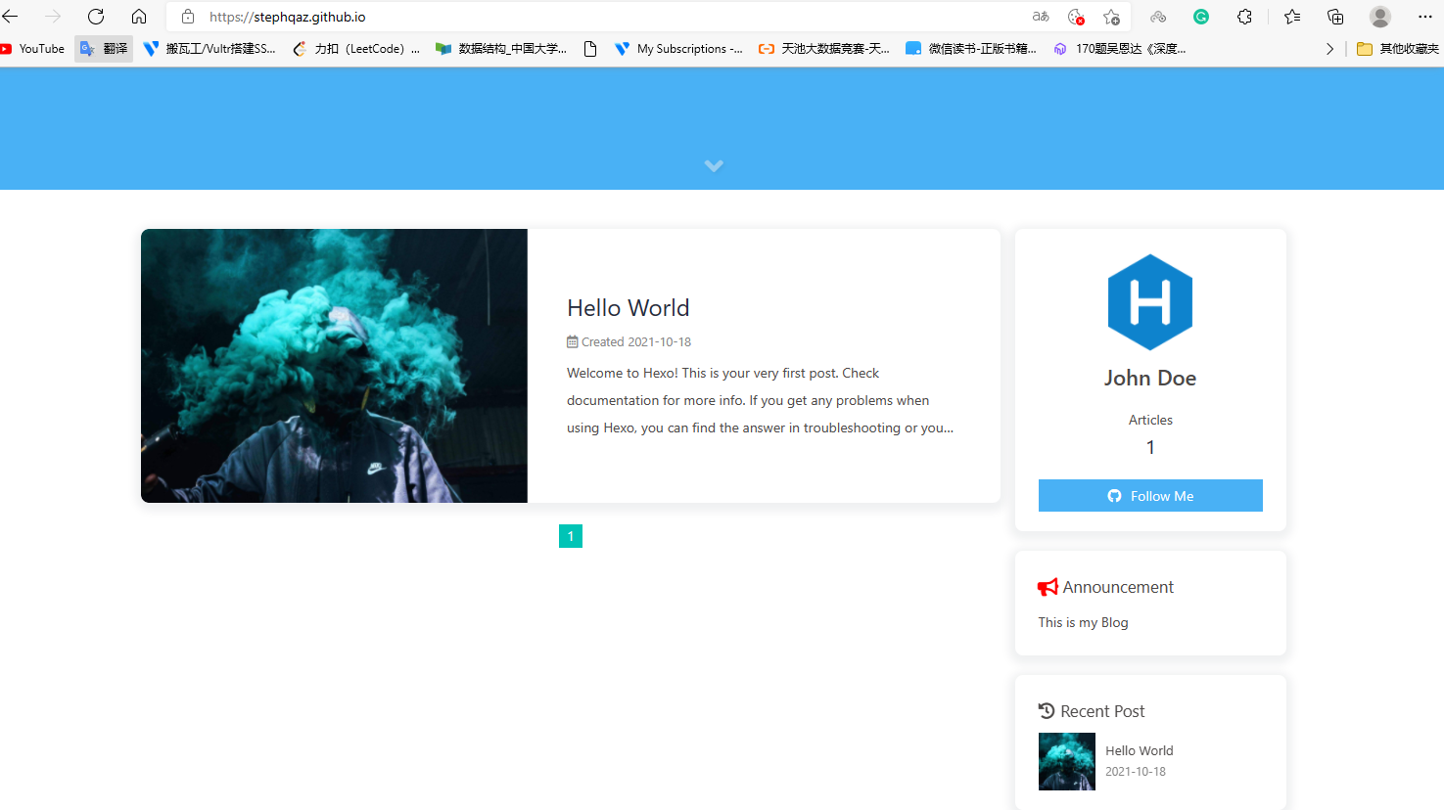Image resolution: width=1444 pixels, height=810 pixels.
Task: Toggle page translation with the aあ icon
Action: [1040, 17]
